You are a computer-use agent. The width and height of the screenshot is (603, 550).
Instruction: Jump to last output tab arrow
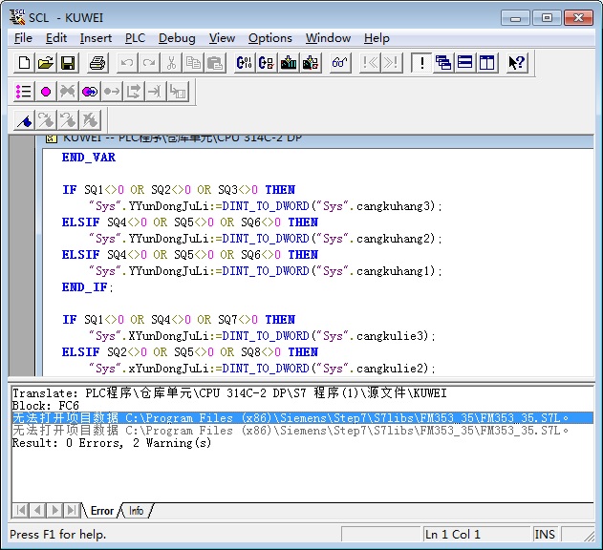pos(72,511)
